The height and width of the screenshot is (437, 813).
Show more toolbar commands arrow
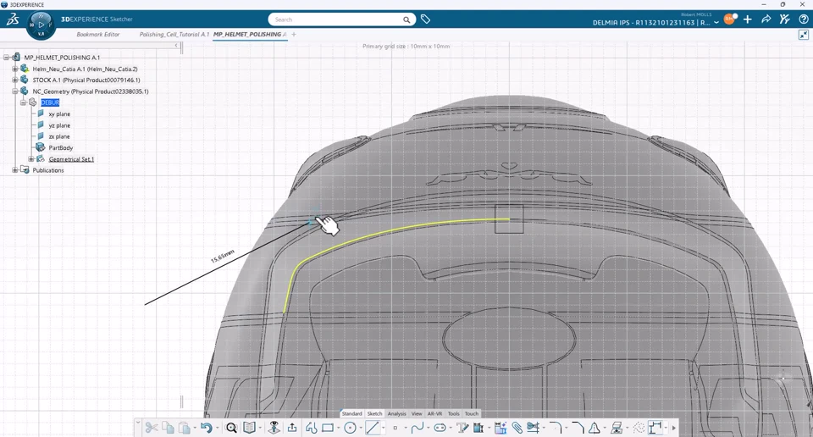point(674,429)
